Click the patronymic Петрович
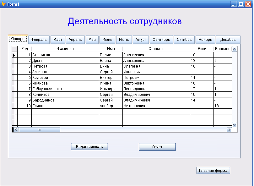The width and height of the screenshot is (254, 186). [156, 78]
